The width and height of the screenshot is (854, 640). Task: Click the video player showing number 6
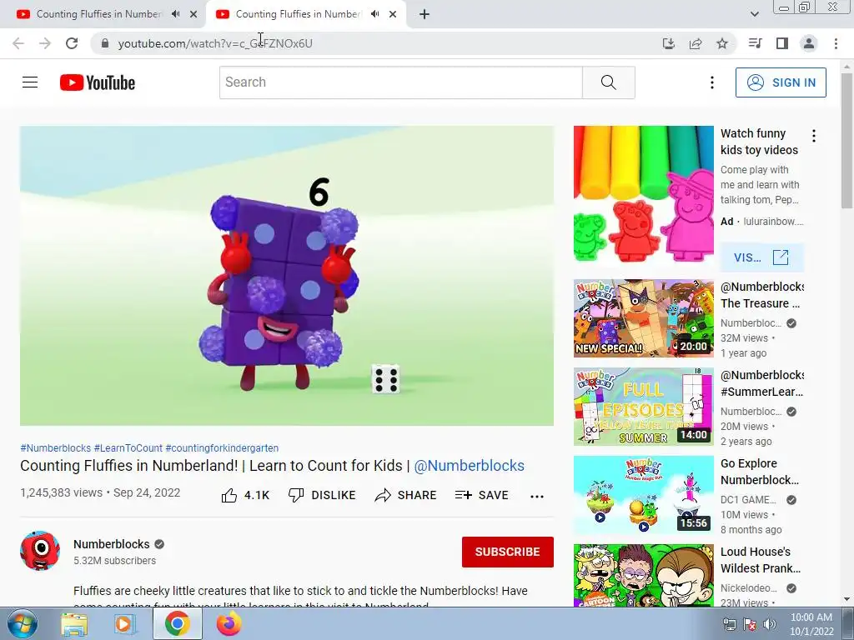coord(287,275)
